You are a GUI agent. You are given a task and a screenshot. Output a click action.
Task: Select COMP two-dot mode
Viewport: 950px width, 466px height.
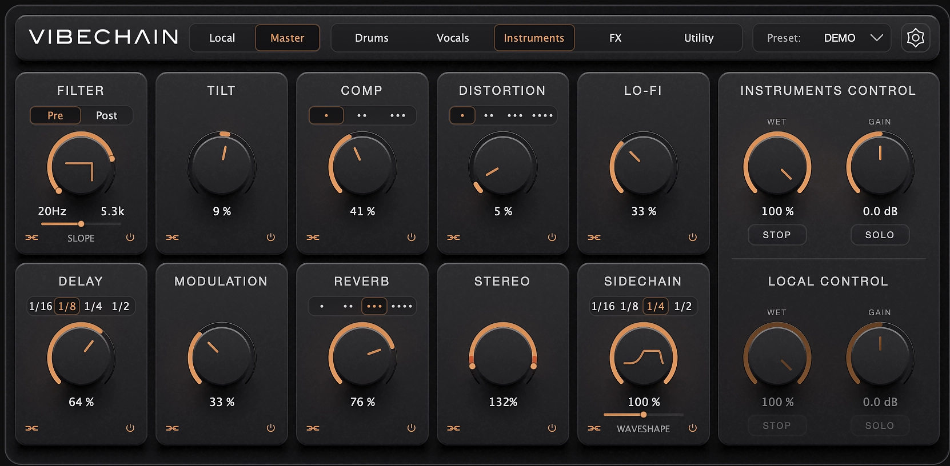(362, 115)
